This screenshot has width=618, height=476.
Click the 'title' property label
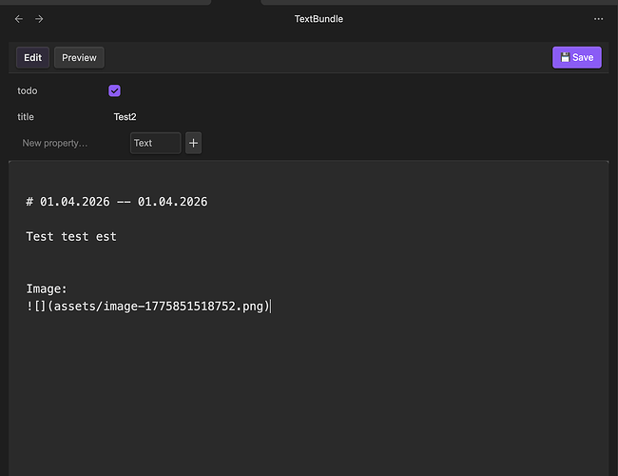point(26,117)
